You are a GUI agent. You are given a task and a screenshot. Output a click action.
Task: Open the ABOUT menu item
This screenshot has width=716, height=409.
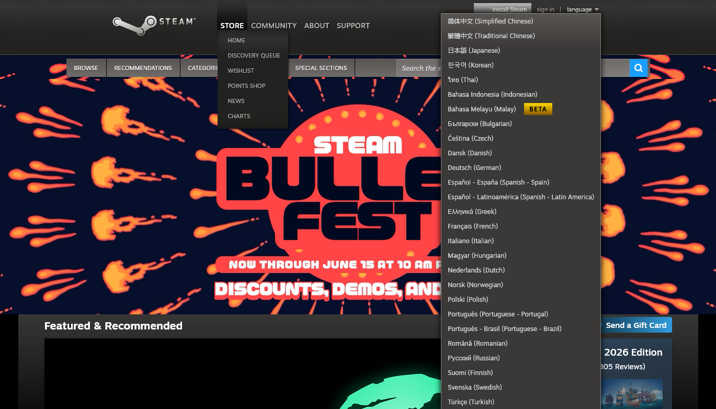coord(317,26)
